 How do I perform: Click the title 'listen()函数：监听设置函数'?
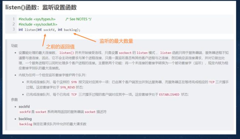[x=41, y=7]
